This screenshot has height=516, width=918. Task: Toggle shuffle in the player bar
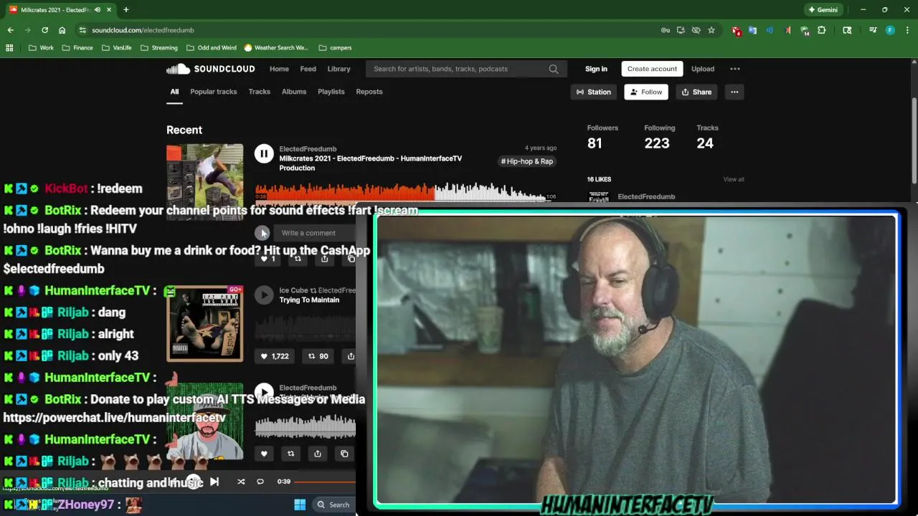pyautogui.click(x=241, y=482)
